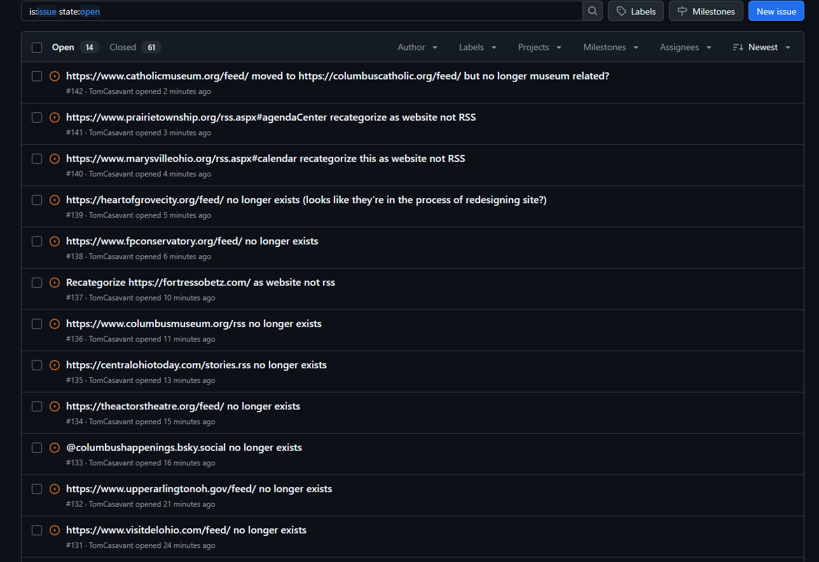The width and height of the screenshot is (819, 562).
Task: Click the tag icon in Labels button
Action: pyautogui.click(x=621, y=11)
